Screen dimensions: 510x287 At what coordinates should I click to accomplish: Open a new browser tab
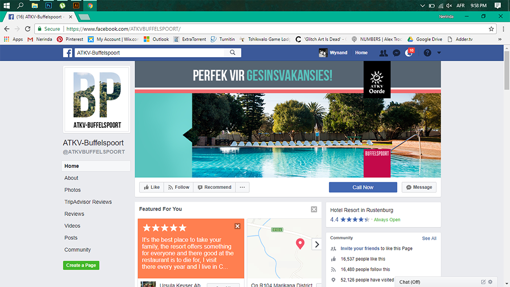[84, 17]
